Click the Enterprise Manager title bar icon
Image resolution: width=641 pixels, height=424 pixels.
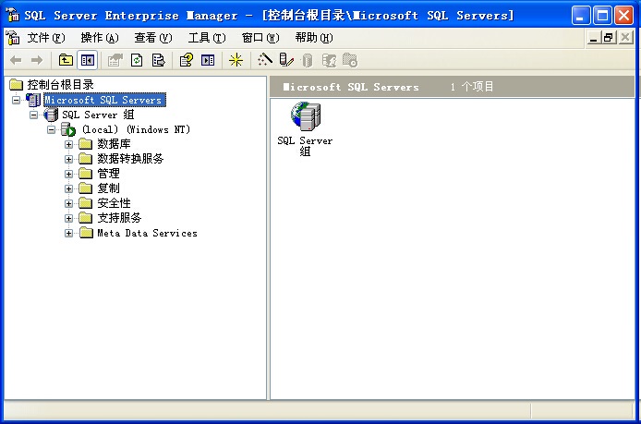(13, 15)
